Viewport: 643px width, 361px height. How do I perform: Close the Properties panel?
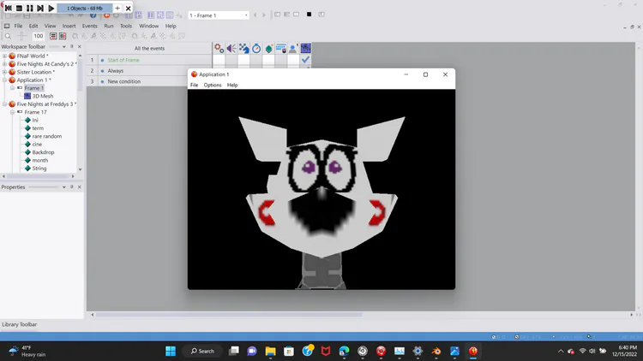[80, 187]
